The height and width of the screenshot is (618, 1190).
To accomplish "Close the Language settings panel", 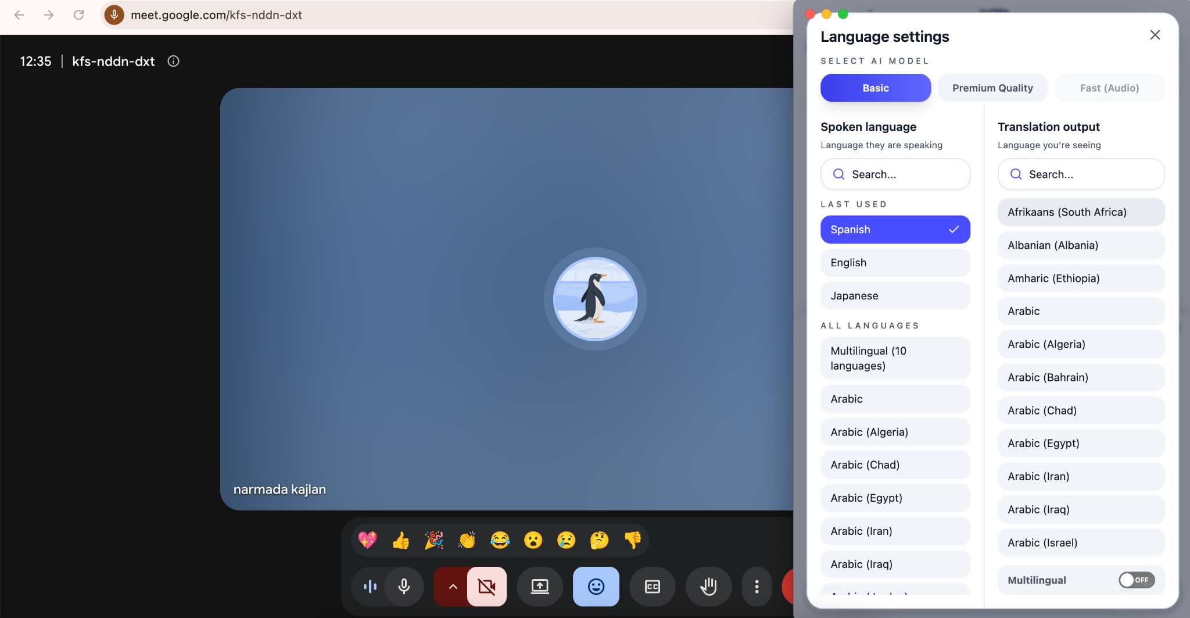I will click(1155, 35).
